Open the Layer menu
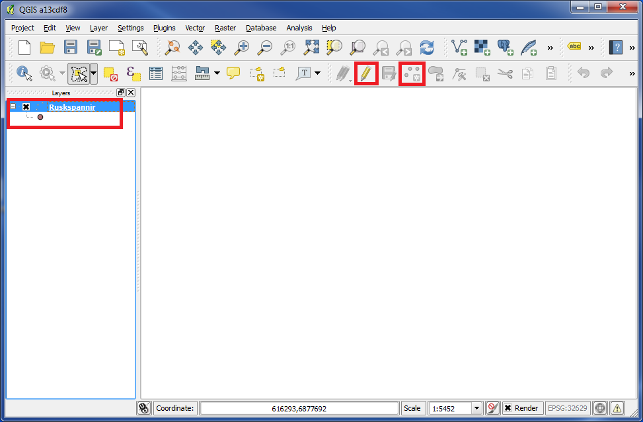Viewport: 643px width, 422px height. [99, 28]
